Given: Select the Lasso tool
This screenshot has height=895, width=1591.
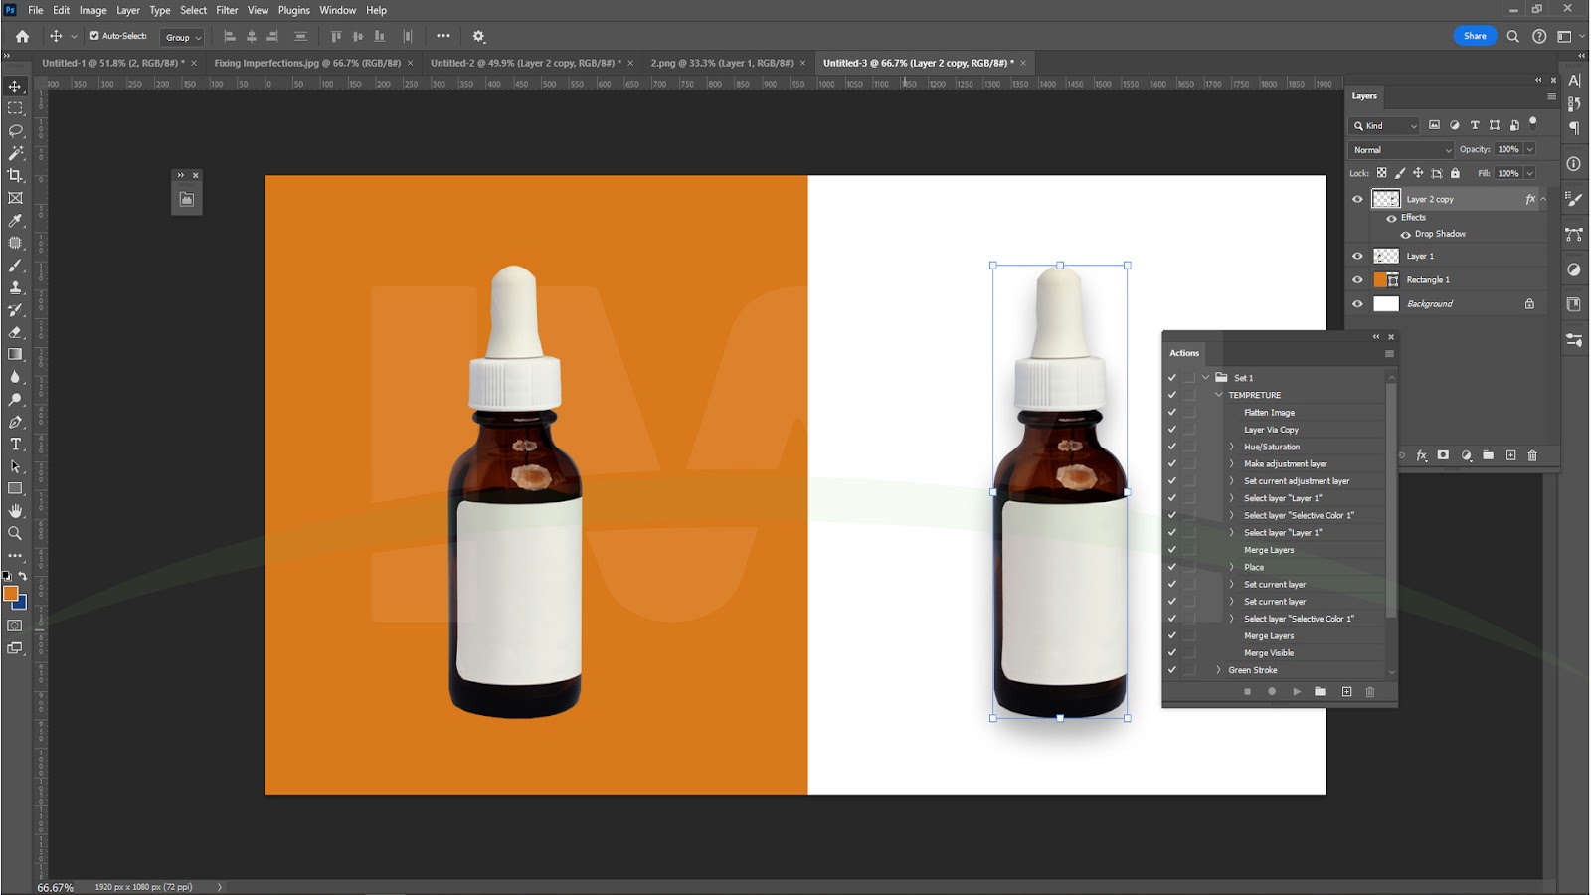Looking at the screenshot, I should point(15,131).
